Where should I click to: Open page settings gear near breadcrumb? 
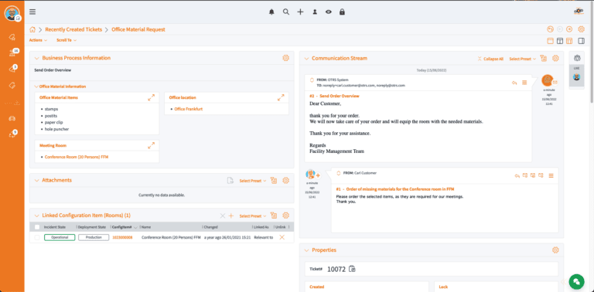click(581, 29)
